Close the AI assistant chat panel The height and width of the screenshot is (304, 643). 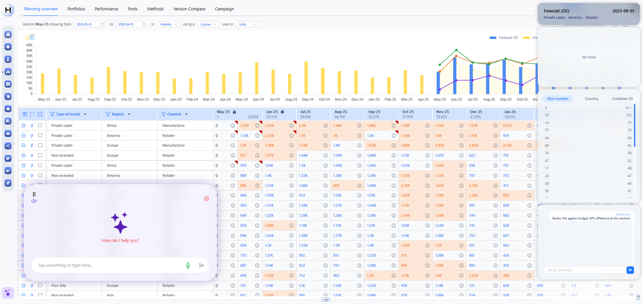click(207, 199)
